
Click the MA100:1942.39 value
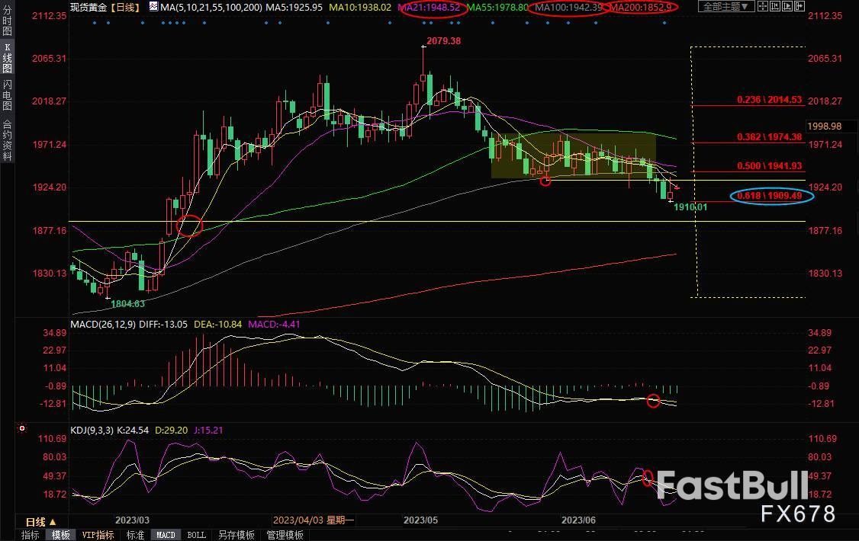point(568,7)
